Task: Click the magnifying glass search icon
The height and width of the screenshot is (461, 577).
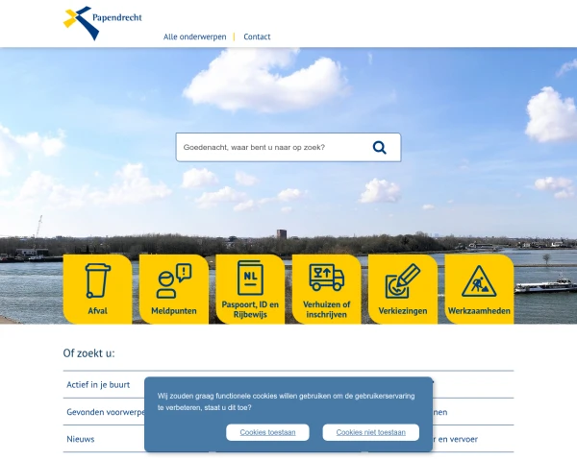Action: coord(380,147)
